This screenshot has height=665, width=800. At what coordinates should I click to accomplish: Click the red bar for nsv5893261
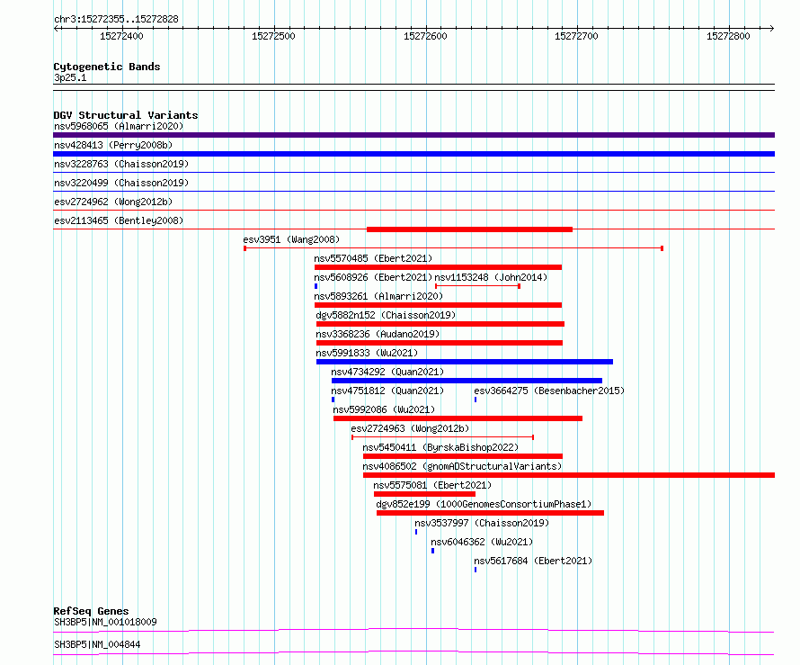click(x=439, y=305)
